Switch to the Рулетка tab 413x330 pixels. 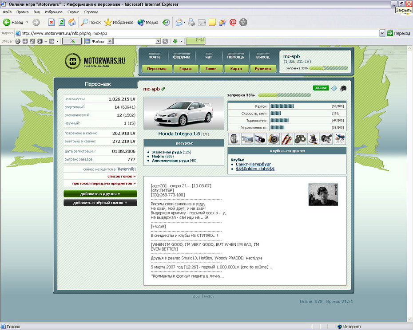click(x=263, y=68)
